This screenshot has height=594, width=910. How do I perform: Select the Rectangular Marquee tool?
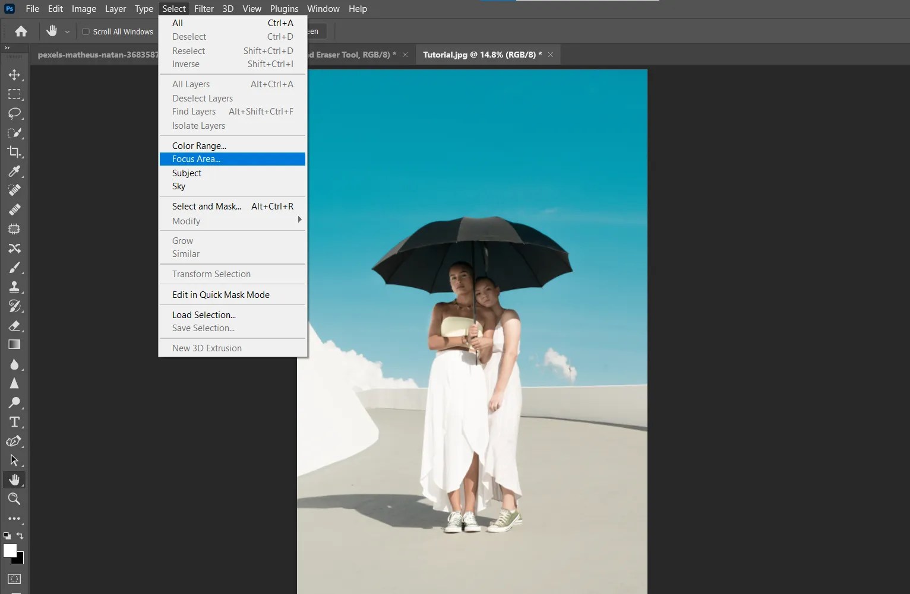14,94
